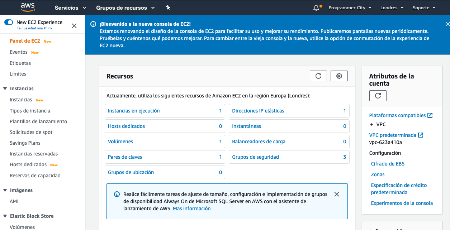This screenshot has height=230, width=450.
Task: Open Etiquetas in the sidebar
Action: click(x=20, y=63)
